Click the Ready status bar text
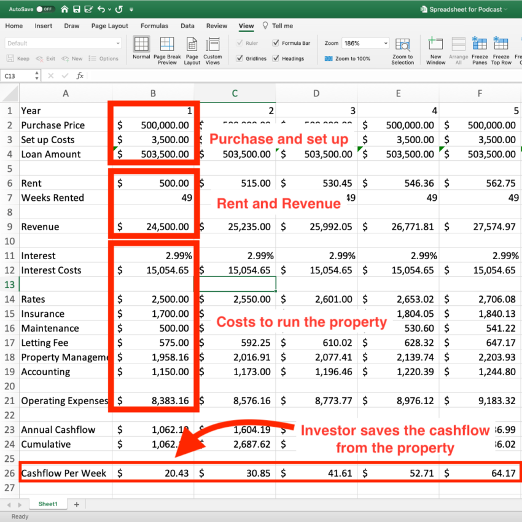The height and width of the screenshot is (522, 522). 20,516
